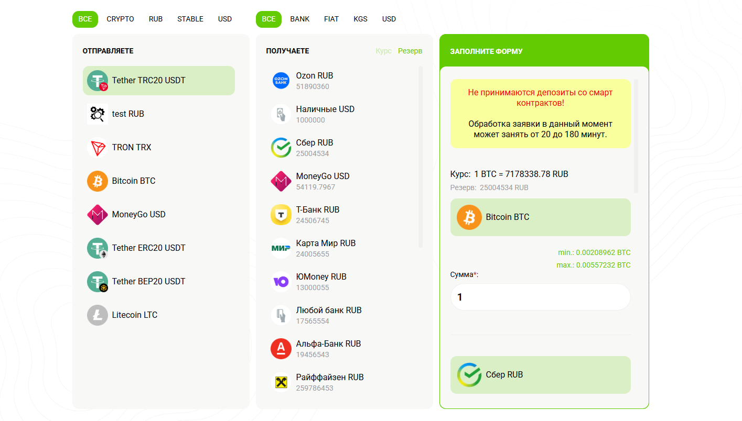Viewport: 742px width, 421px height.
Task: Pick the Raiffeisen RUB logo icon
Action: (x=281, y=382)
